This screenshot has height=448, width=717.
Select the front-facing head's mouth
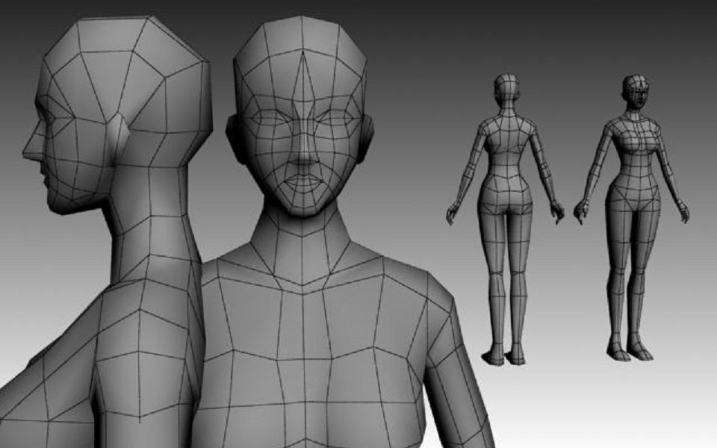(302, 181)
